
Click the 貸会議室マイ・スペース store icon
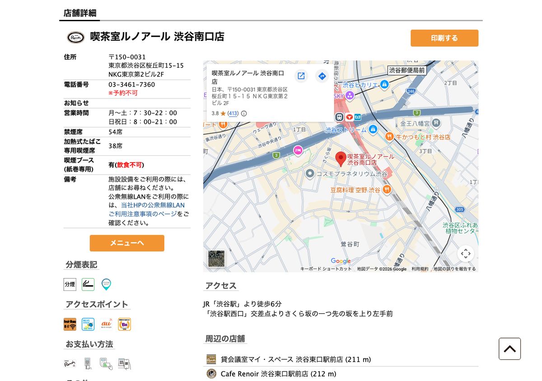(211, 359)
